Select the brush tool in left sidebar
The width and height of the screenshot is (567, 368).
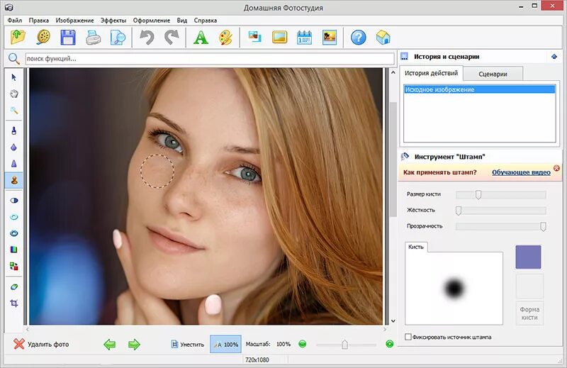[13, 130]
